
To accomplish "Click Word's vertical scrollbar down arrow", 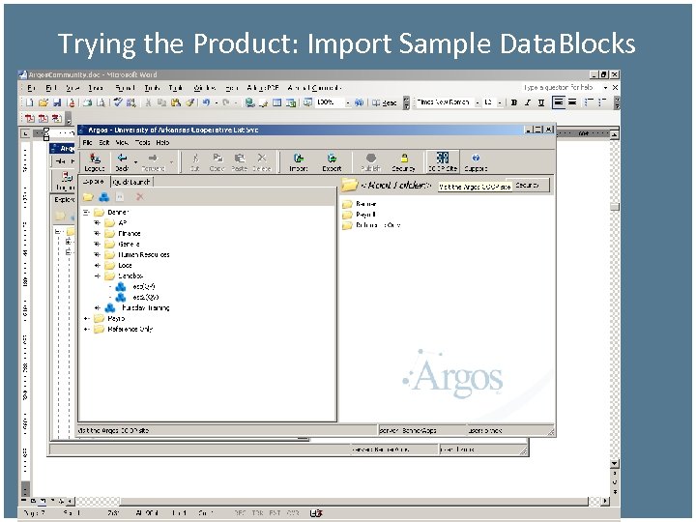I will coord(615,464).
